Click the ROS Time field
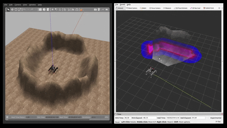Screen dimensions: 227x128 point(127,118)
